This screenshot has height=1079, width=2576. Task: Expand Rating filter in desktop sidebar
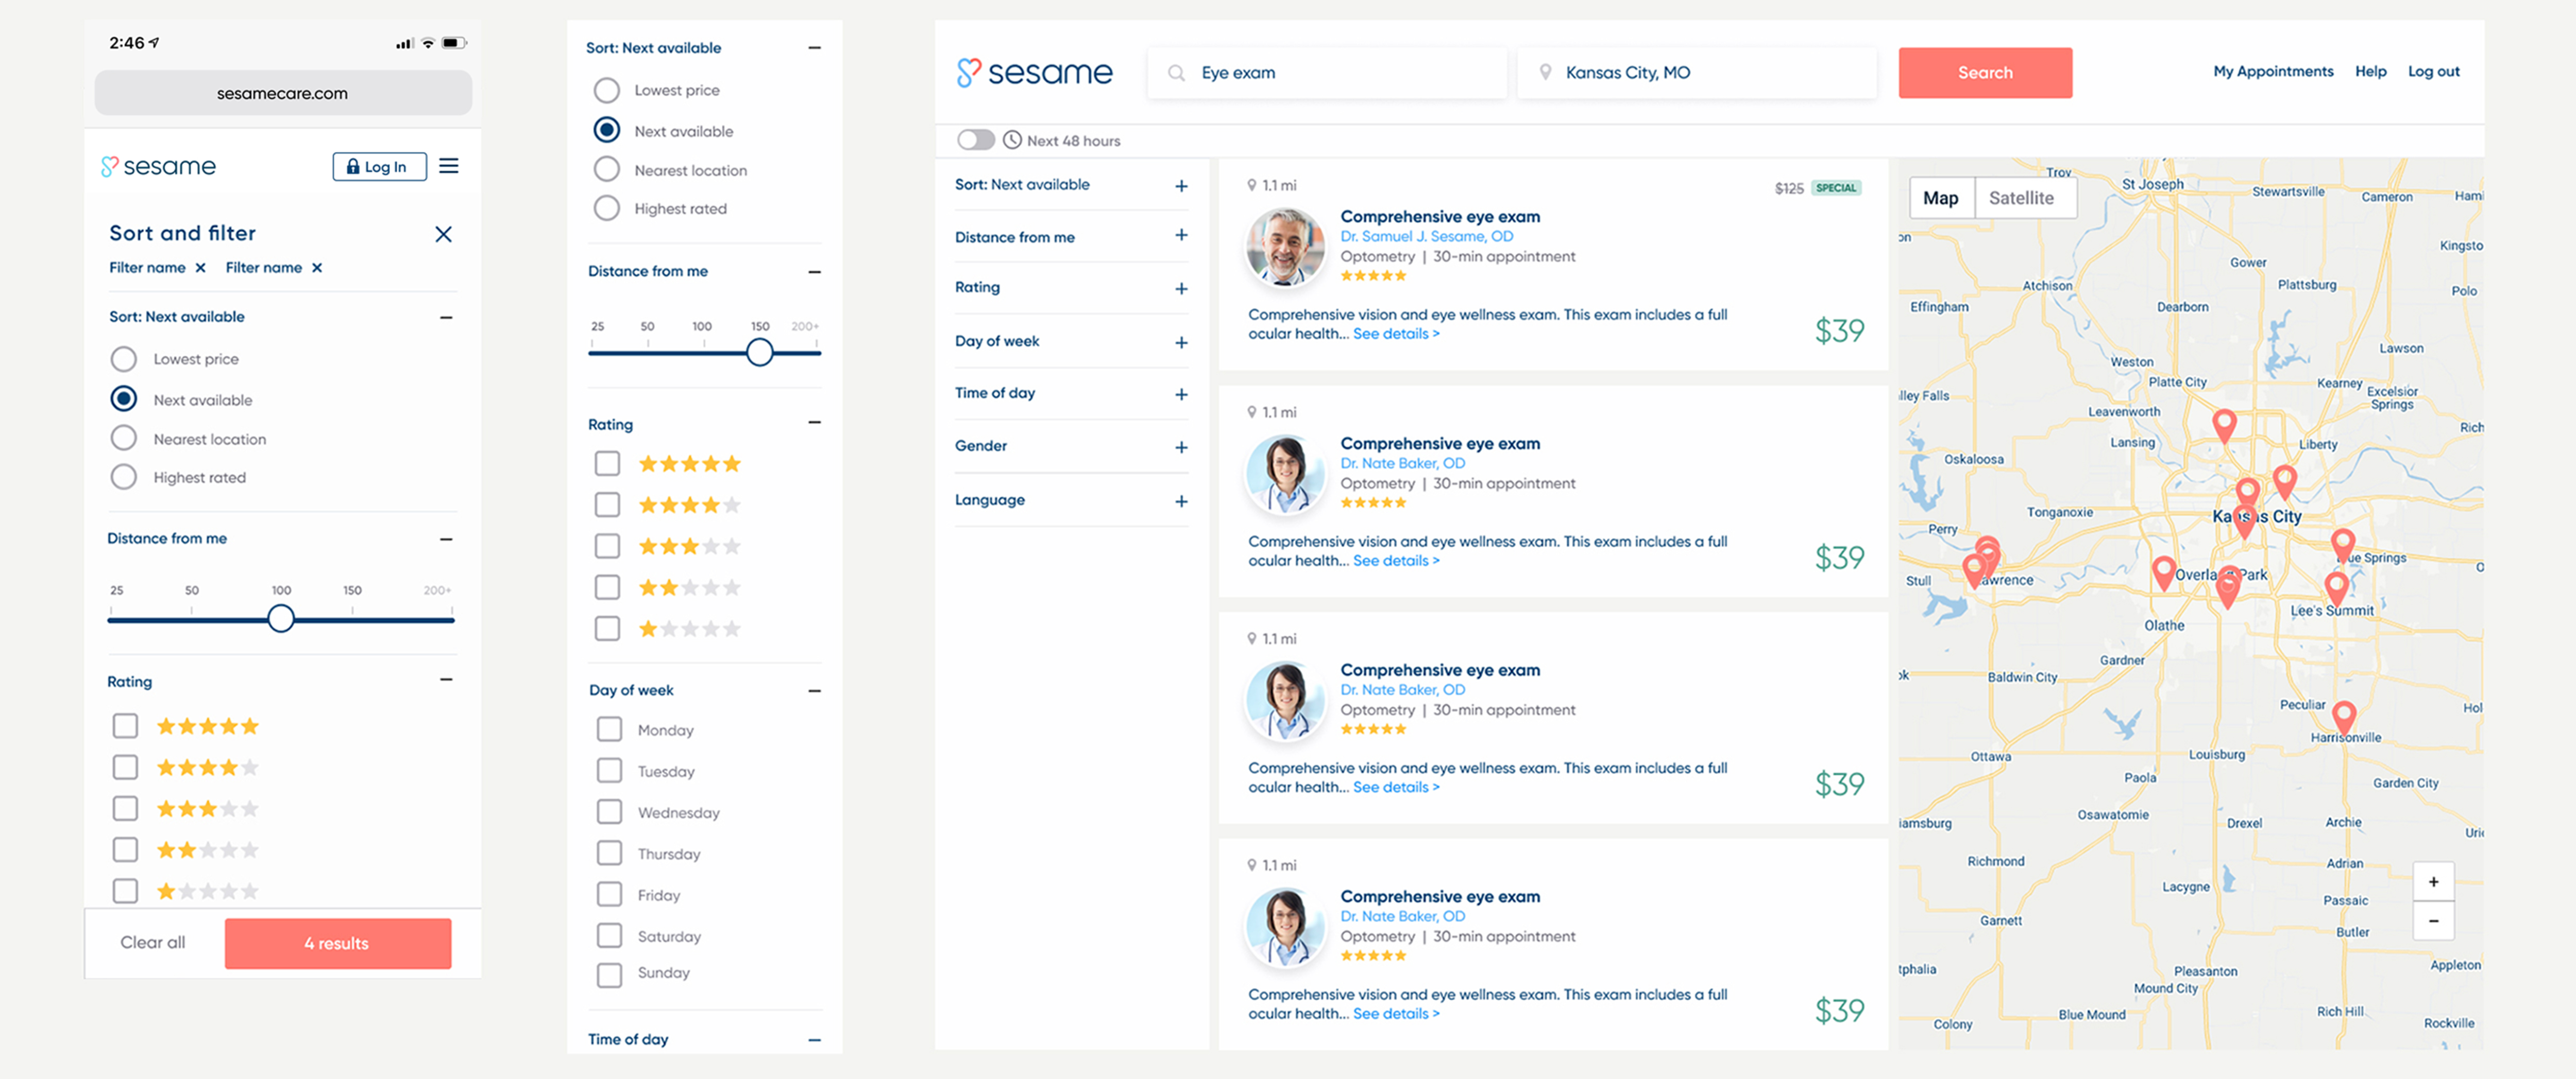click(1181, 289)
